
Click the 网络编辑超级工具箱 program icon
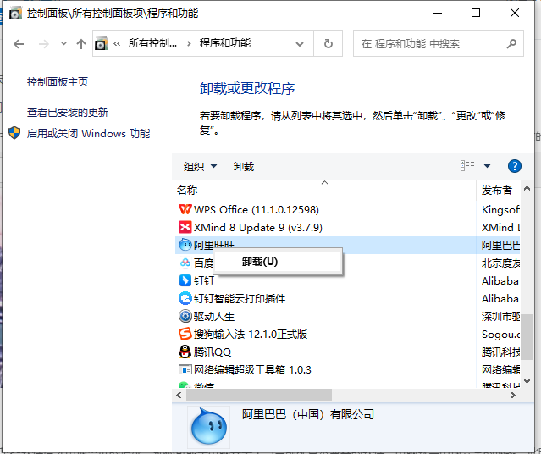click(x=185, y=370)
